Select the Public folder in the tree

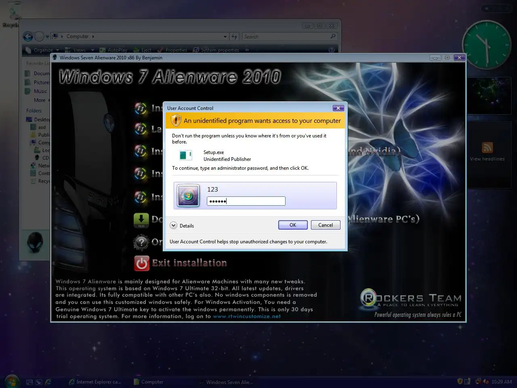click(40, 135)
